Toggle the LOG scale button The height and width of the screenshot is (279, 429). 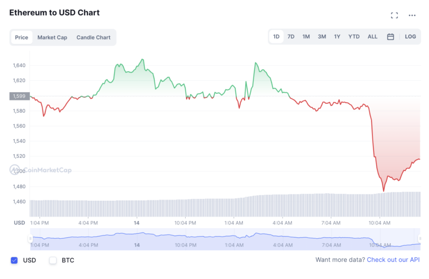tap(410, 37)
